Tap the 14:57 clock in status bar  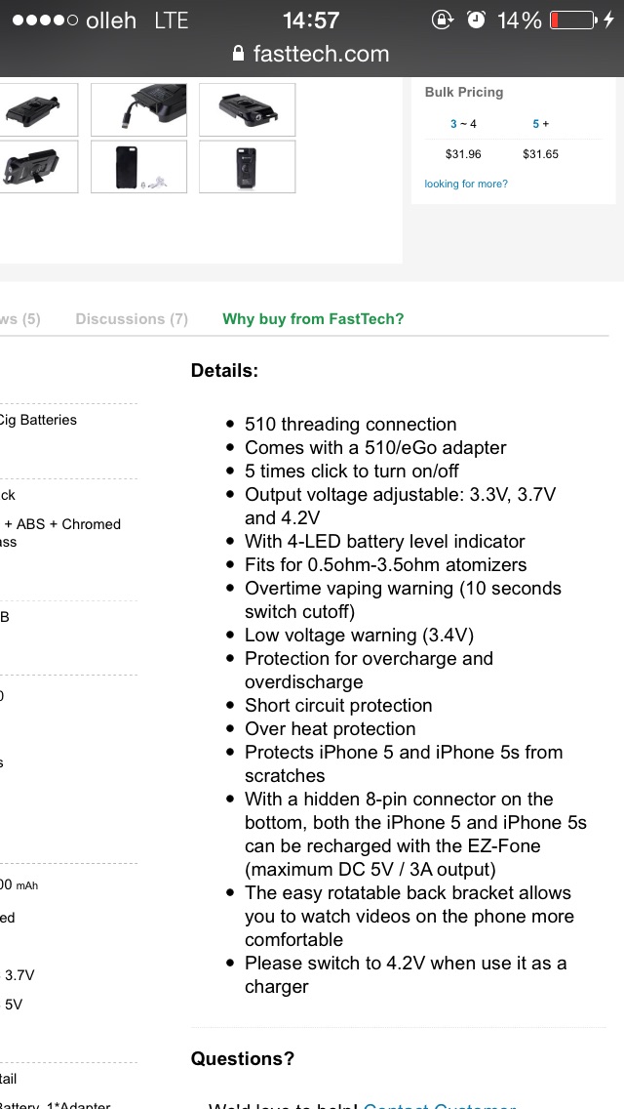(x=311, y=21)
